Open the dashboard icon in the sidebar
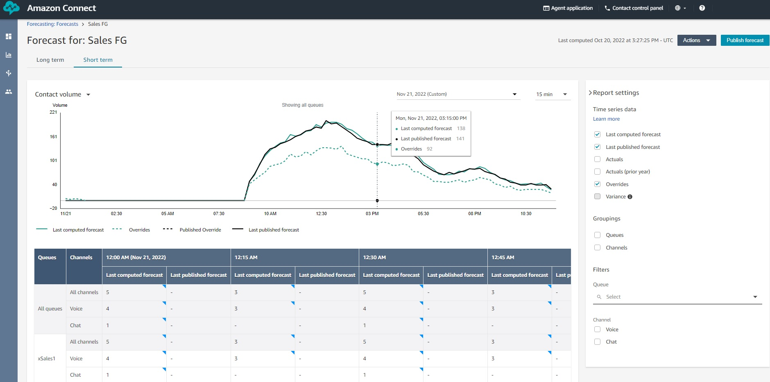This screenshot has height=382, width=770. click(x=9, y=36)
